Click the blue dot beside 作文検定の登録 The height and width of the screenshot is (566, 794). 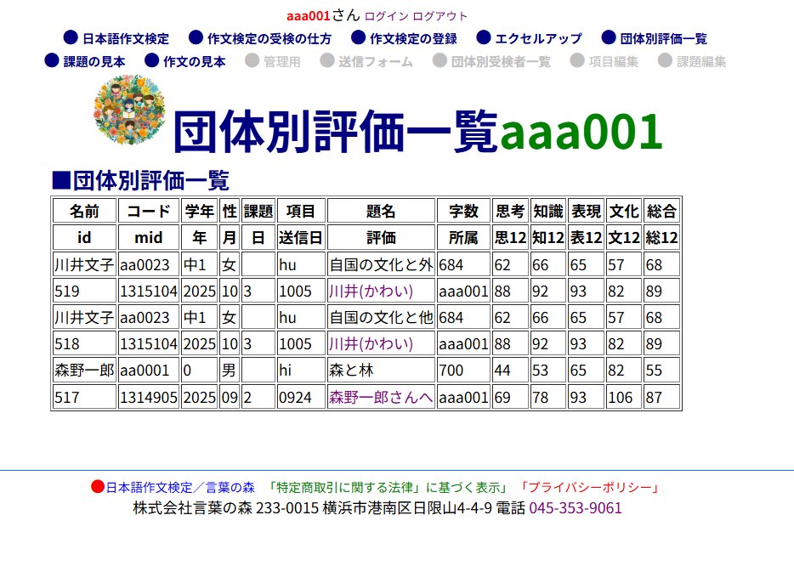click(x=358, y=38)
